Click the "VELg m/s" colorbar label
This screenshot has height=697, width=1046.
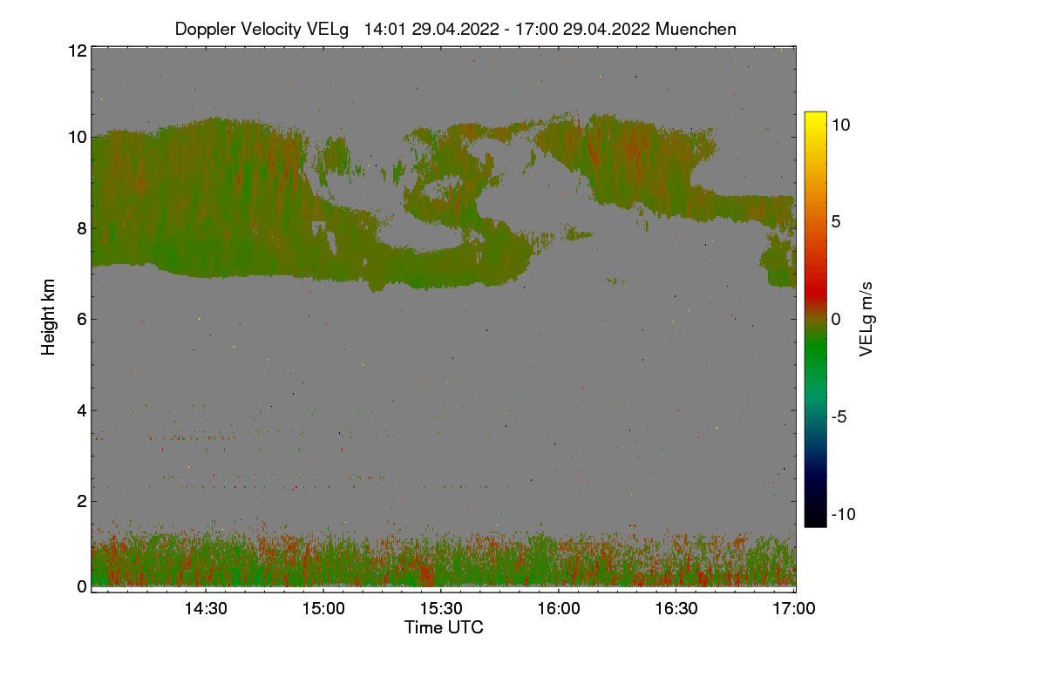(866, 318)
